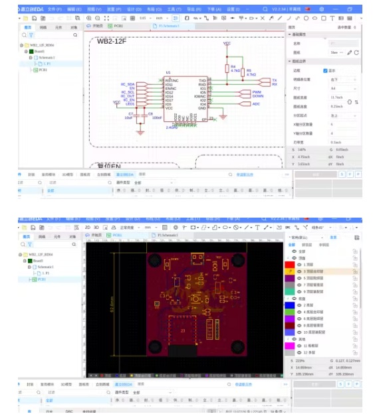Click the pencil edit icon in properties panel

[x=350, y=52]
